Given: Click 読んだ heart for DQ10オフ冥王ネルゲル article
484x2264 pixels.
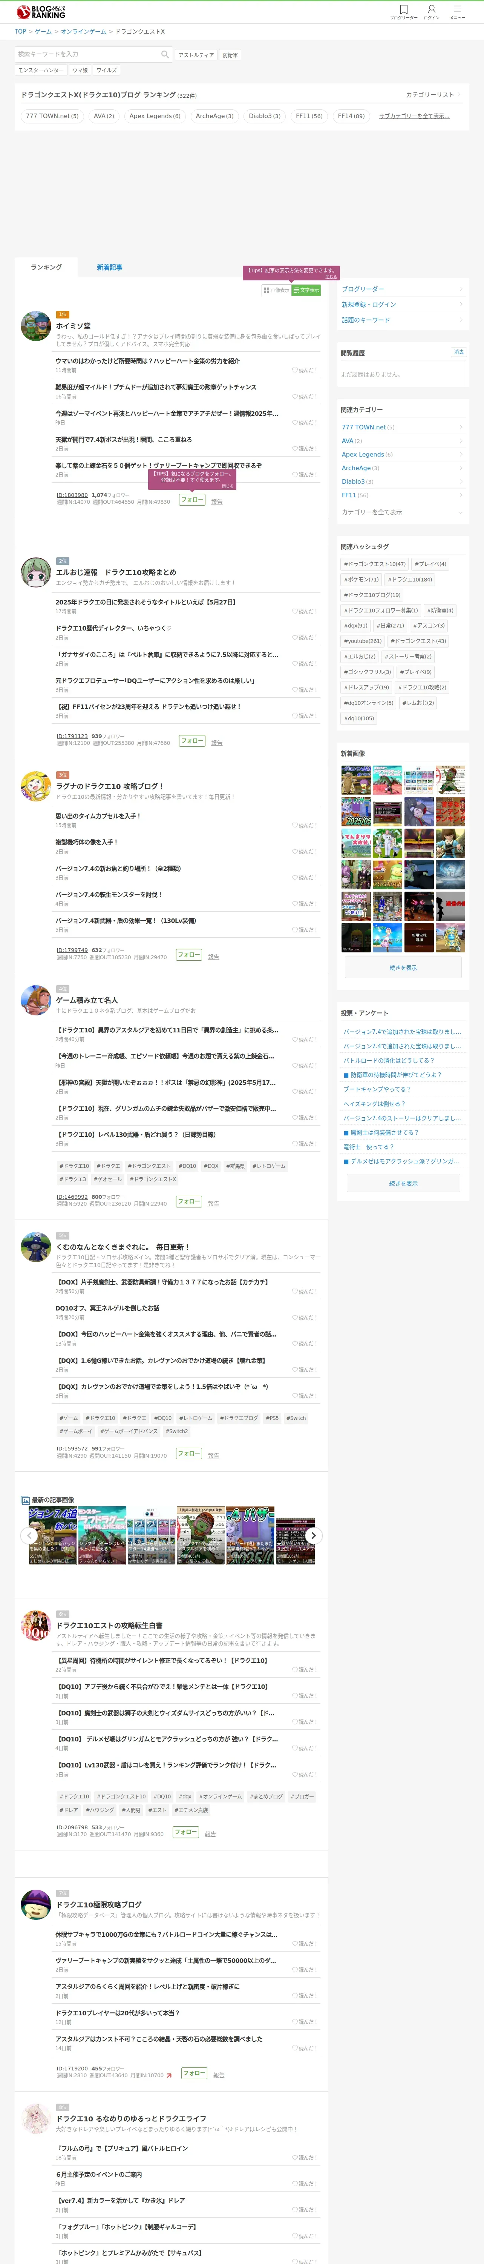Looking at the screenshot, I should pyautogui.click(x=305, y=1317).
